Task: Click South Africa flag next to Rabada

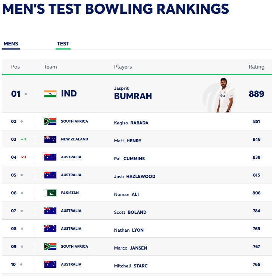Action: [x=50, y=121]
